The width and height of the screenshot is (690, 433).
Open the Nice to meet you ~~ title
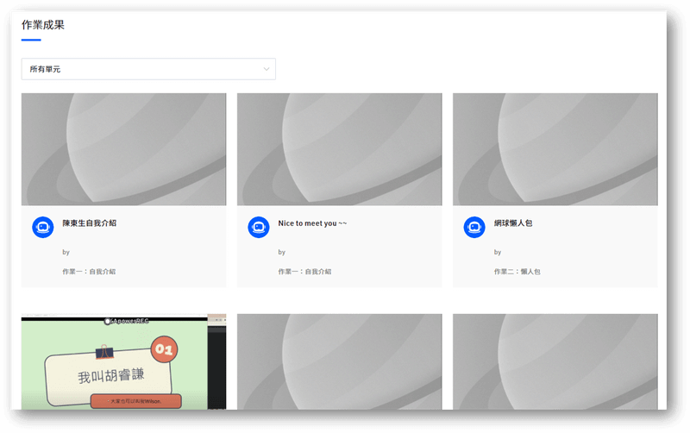pos(312,223)
